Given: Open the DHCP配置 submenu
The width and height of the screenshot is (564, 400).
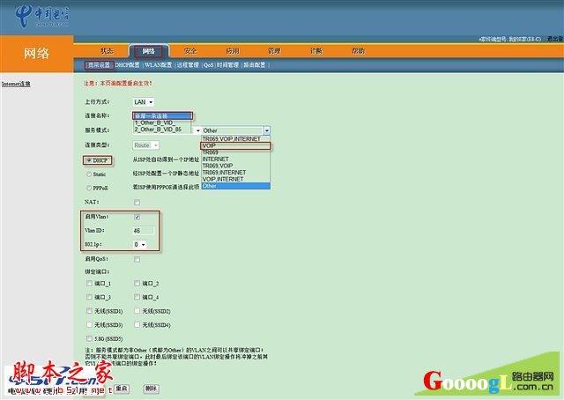Looking at the screenshot, I should (128, 65).
